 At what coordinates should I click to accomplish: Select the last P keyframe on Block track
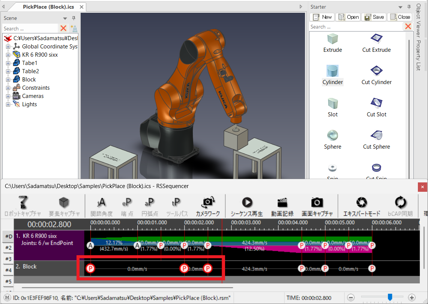click(372, 268)
